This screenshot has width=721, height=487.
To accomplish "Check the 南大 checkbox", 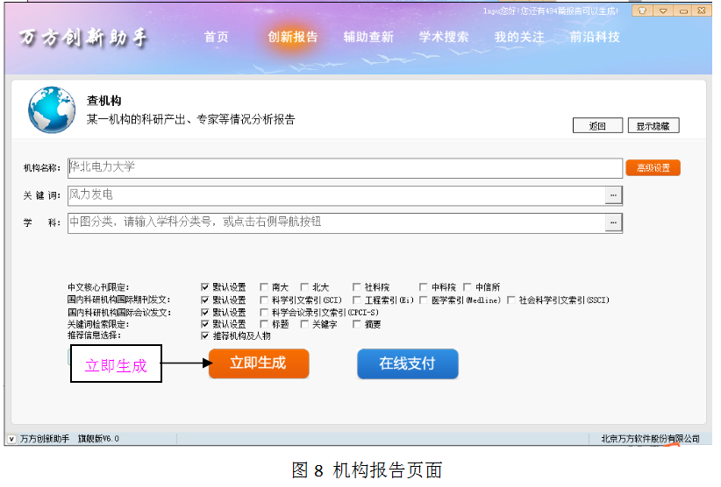I will (264, 287).
